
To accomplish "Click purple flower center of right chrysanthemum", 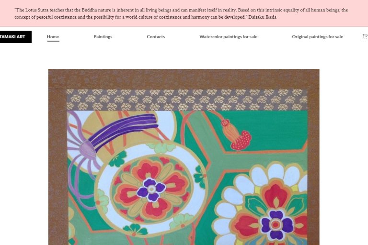I will (x=276, y=224).
